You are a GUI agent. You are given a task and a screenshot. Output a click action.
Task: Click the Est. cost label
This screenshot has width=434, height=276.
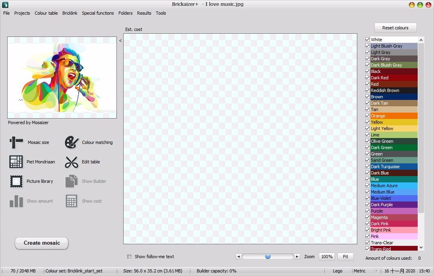coord(134,29)
